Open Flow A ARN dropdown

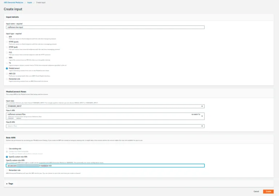(x=105, y=116)
